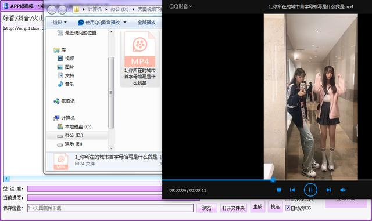The width and height of the screenshot is (372, 221).
Task: Select the MP4 video file thumbnail
Action: 139,59
